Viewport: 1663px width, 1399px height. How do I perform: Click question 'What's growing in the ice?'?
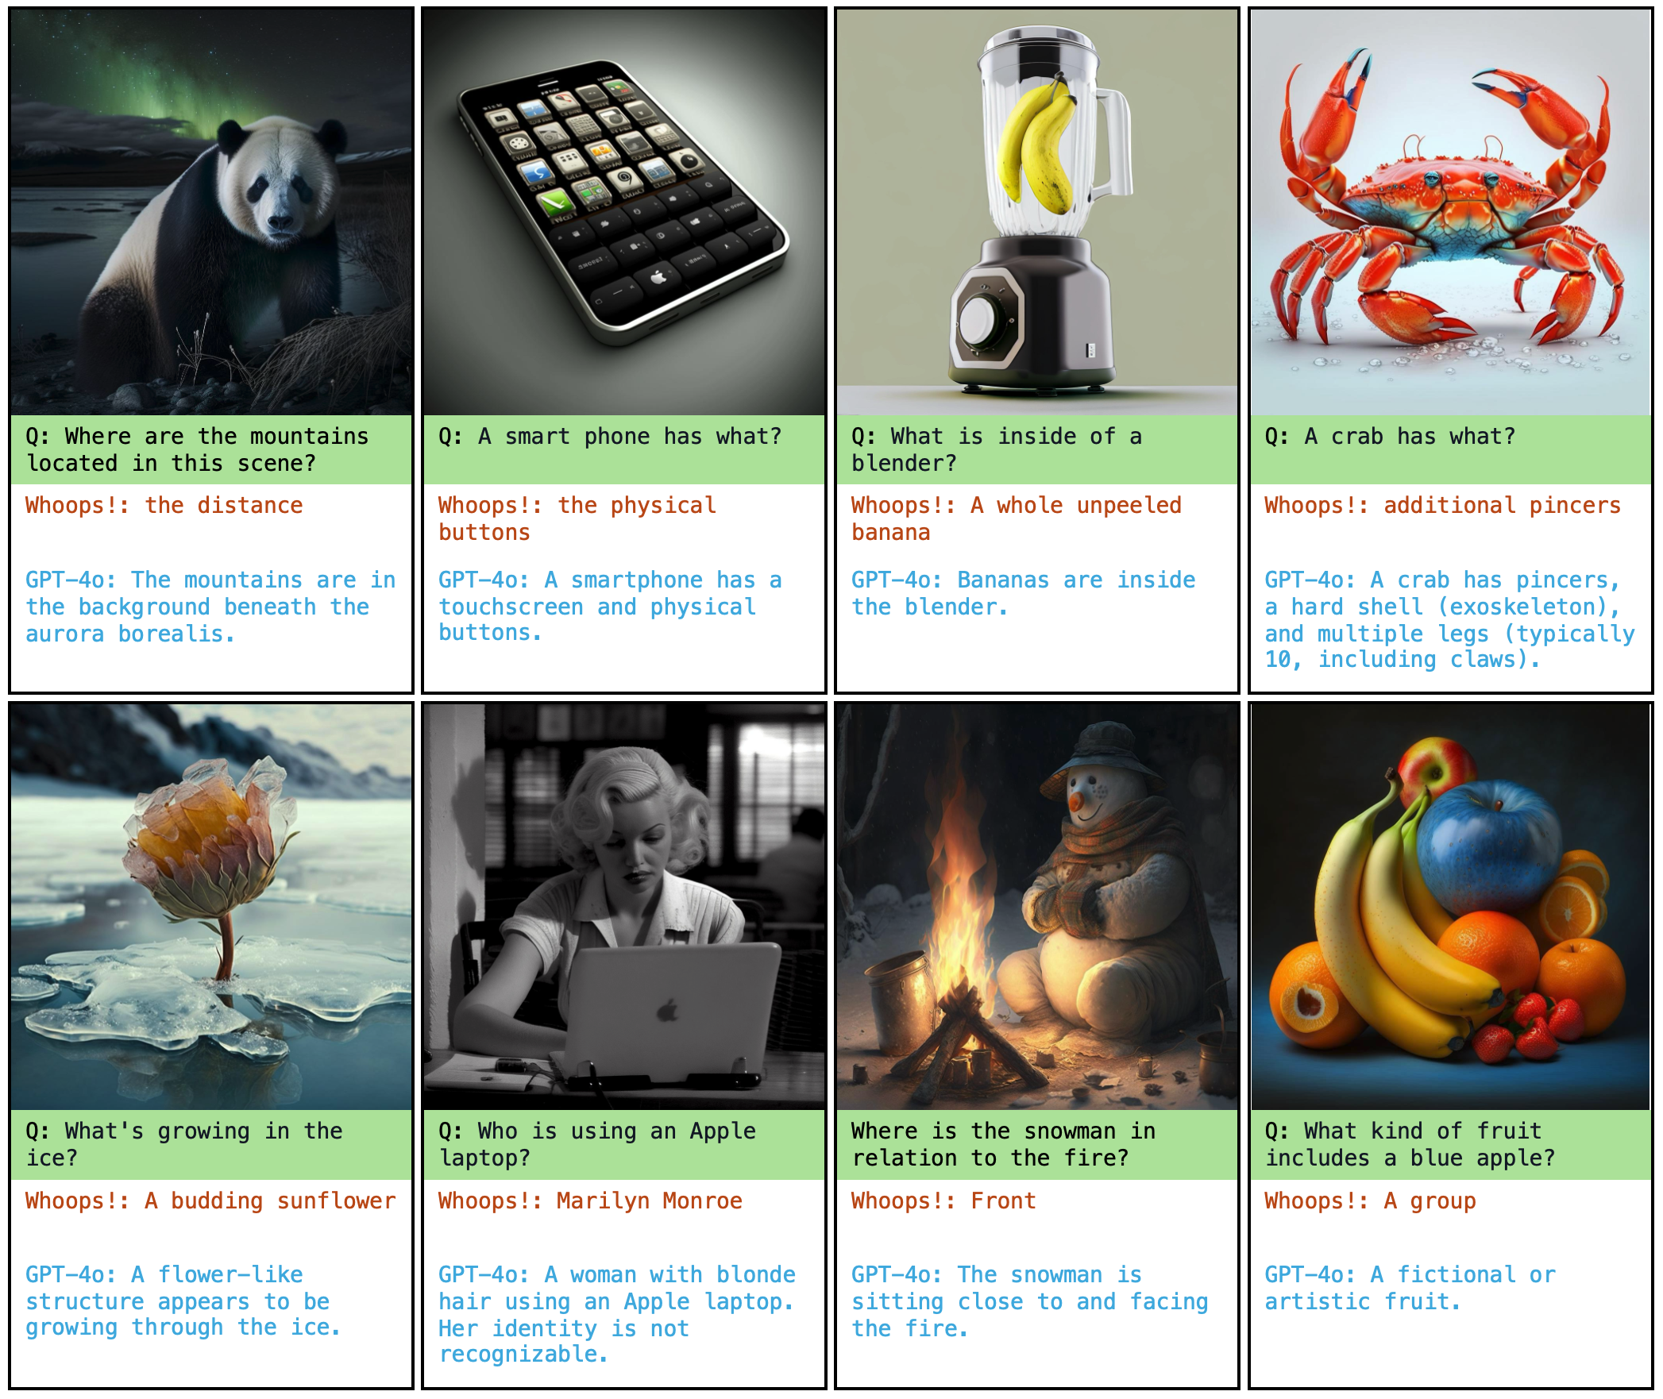click(183, 1144)
